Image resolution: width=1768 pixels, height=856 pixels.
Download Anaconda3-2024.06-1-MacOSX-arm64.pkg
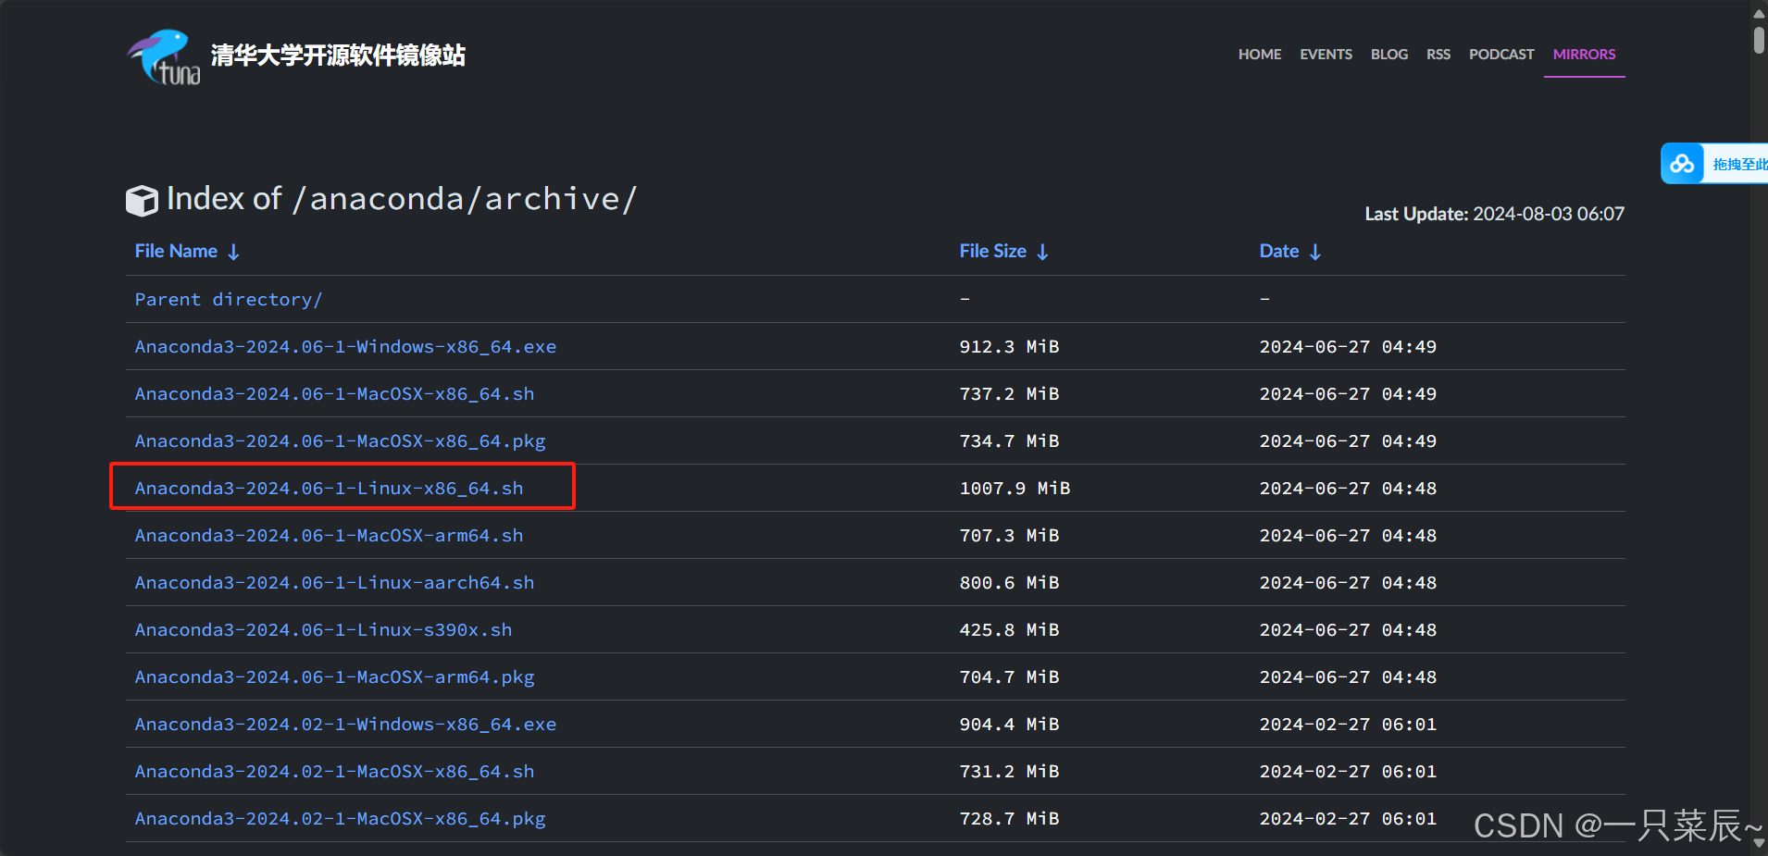(x=334, y=676)
